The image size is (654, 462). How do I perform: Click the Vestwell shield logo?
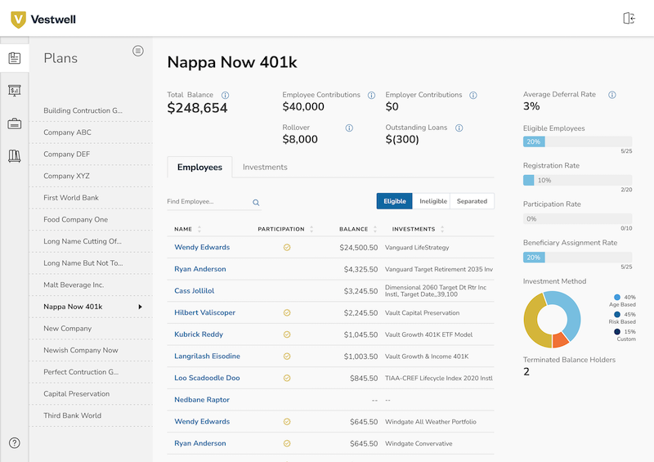tap(18, 19)
